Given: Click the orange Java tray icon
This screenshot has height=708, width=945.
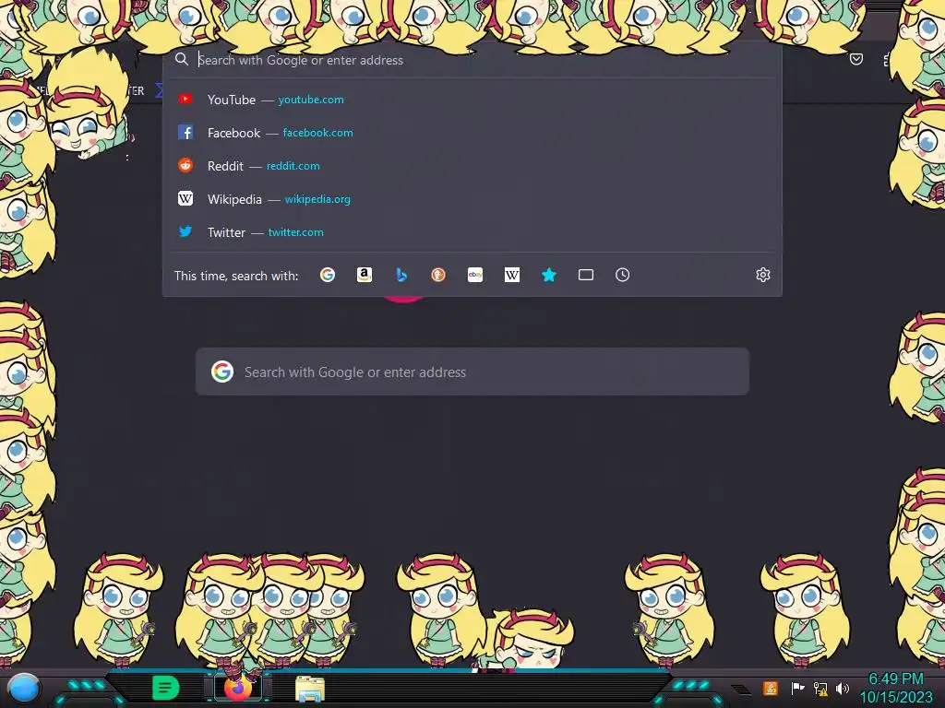Looking at the screenshot, I should [x=771, y=688].
